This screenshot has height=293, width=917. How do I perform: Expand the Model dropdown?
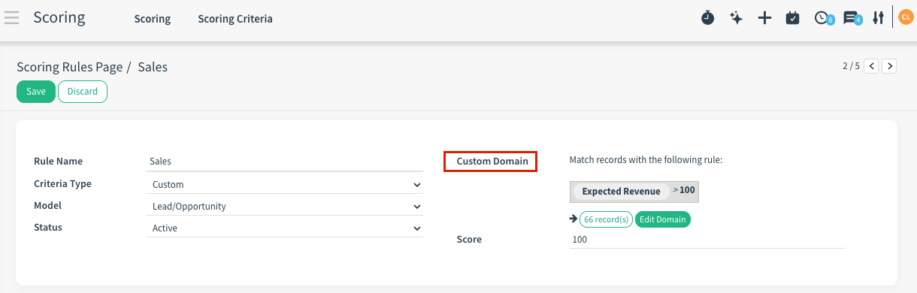(284, 206)
